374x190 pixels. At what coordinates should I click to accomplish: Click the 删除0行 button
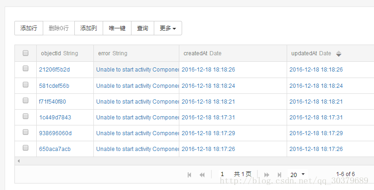(59, 28)
